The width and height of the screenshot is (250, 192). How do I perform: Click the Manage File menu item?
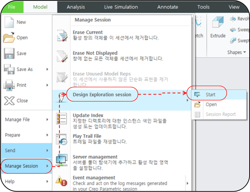click(27, 119)
